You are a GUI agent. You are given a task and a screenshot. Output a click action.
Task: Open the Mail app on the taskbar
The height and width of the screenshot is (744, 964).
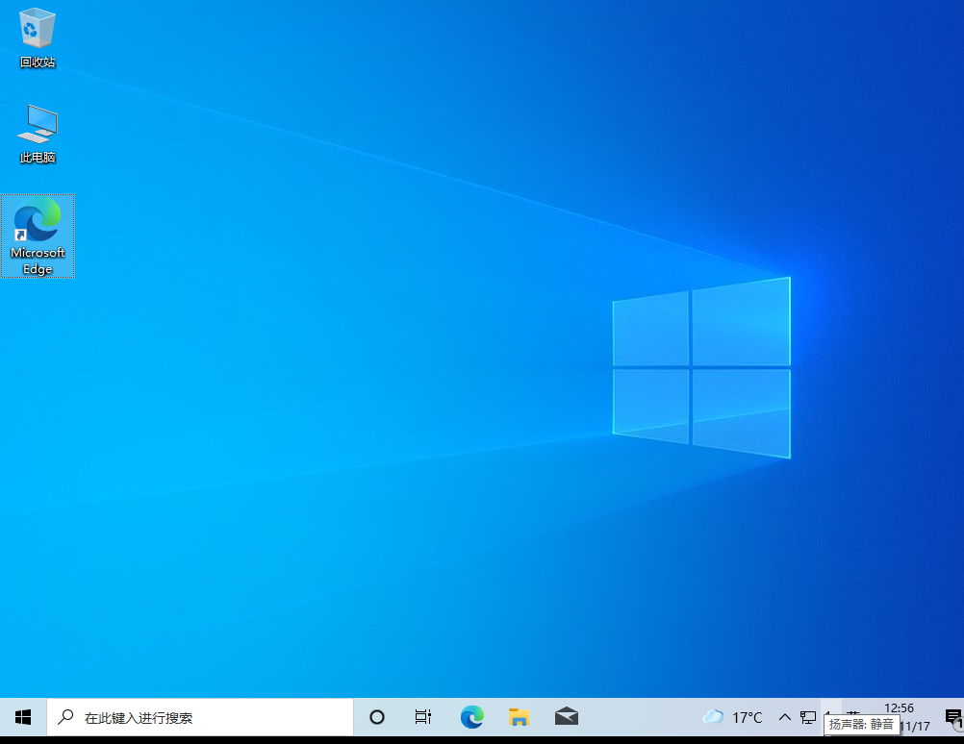point(566,716)
